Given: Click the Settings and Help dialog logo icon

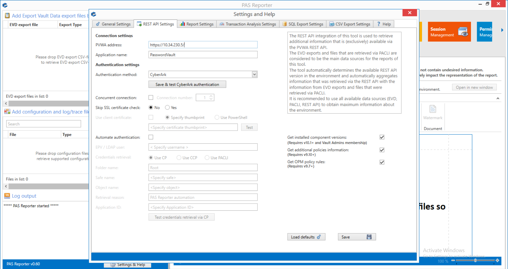Looking at the screenshot, I should point(94,14).
